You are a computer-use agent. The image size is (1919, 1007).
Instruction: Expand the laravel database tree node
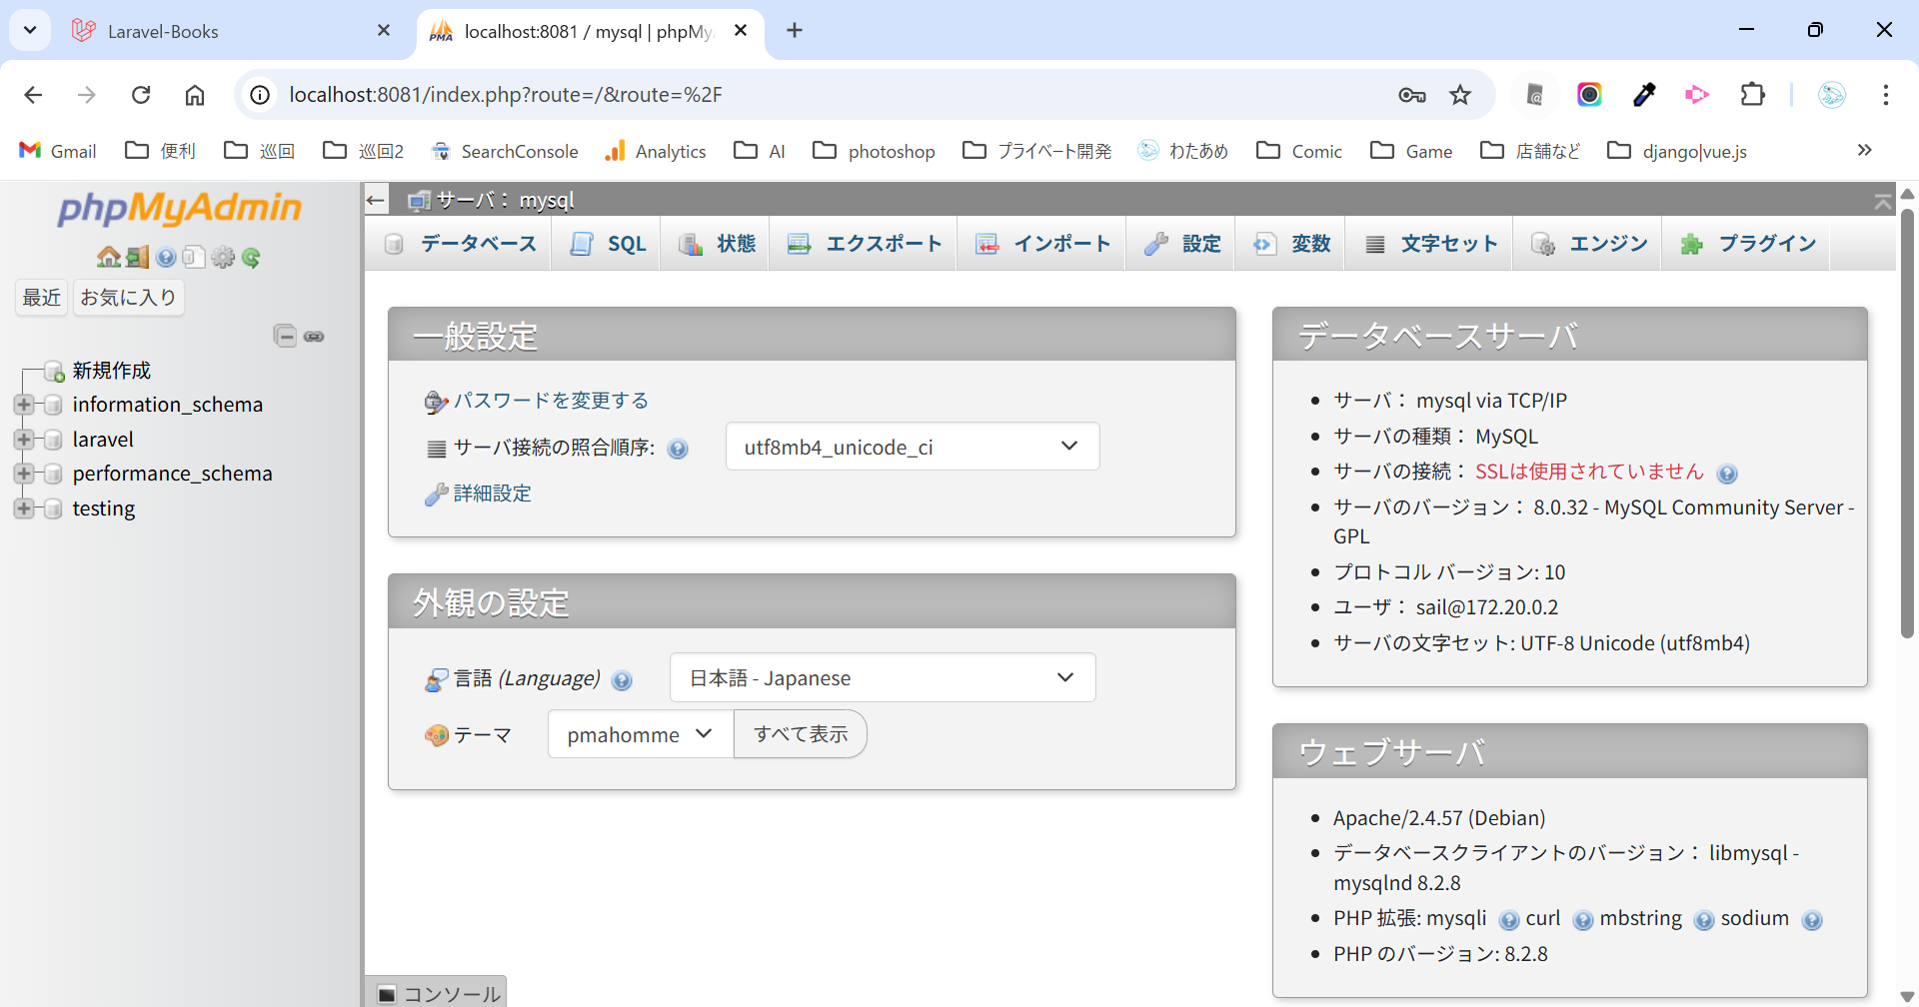click(24, 440)
